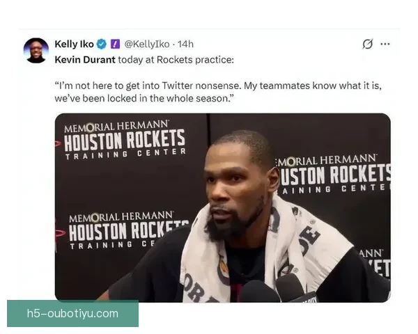Click the purple affiliate badge icon

click(115, 44)
